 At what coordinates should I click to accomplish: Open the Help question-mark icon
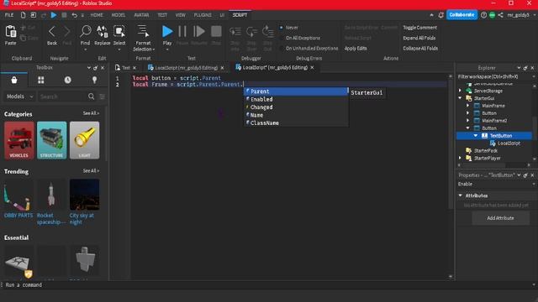click(x=483, y=15)
